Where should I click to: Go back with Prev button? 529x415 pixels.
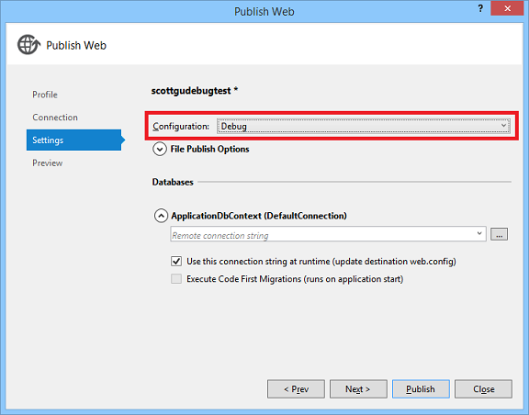pyautogui.click(x=296, y=389)
